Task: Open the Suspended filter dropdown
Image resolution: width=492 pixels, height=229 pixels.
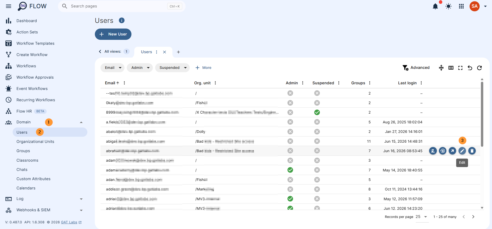Action: (172, 68)
